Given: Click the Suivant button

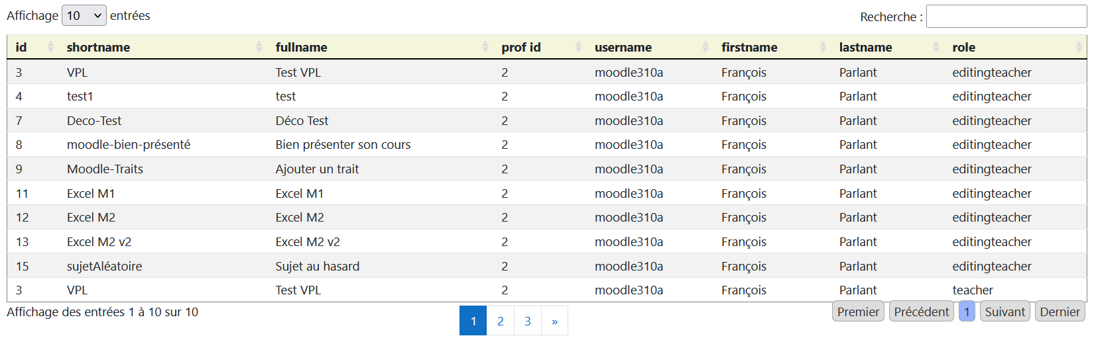Looking at the screenshot, I should (x=1005, y=312).
